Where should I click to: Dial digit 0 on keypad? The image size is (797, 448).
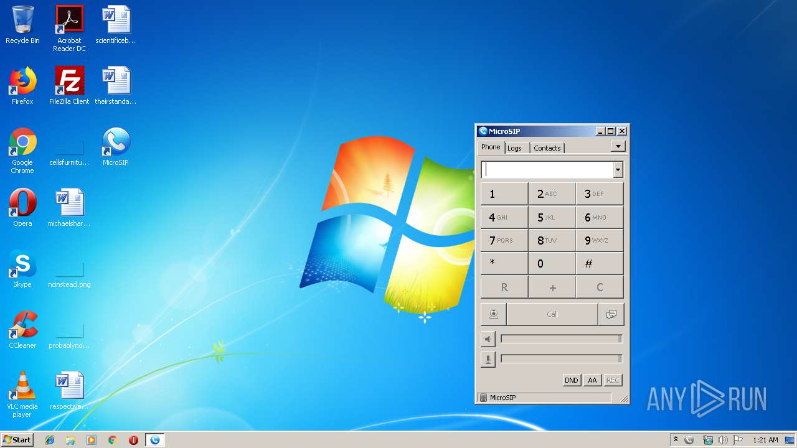(x=552, y=263)
